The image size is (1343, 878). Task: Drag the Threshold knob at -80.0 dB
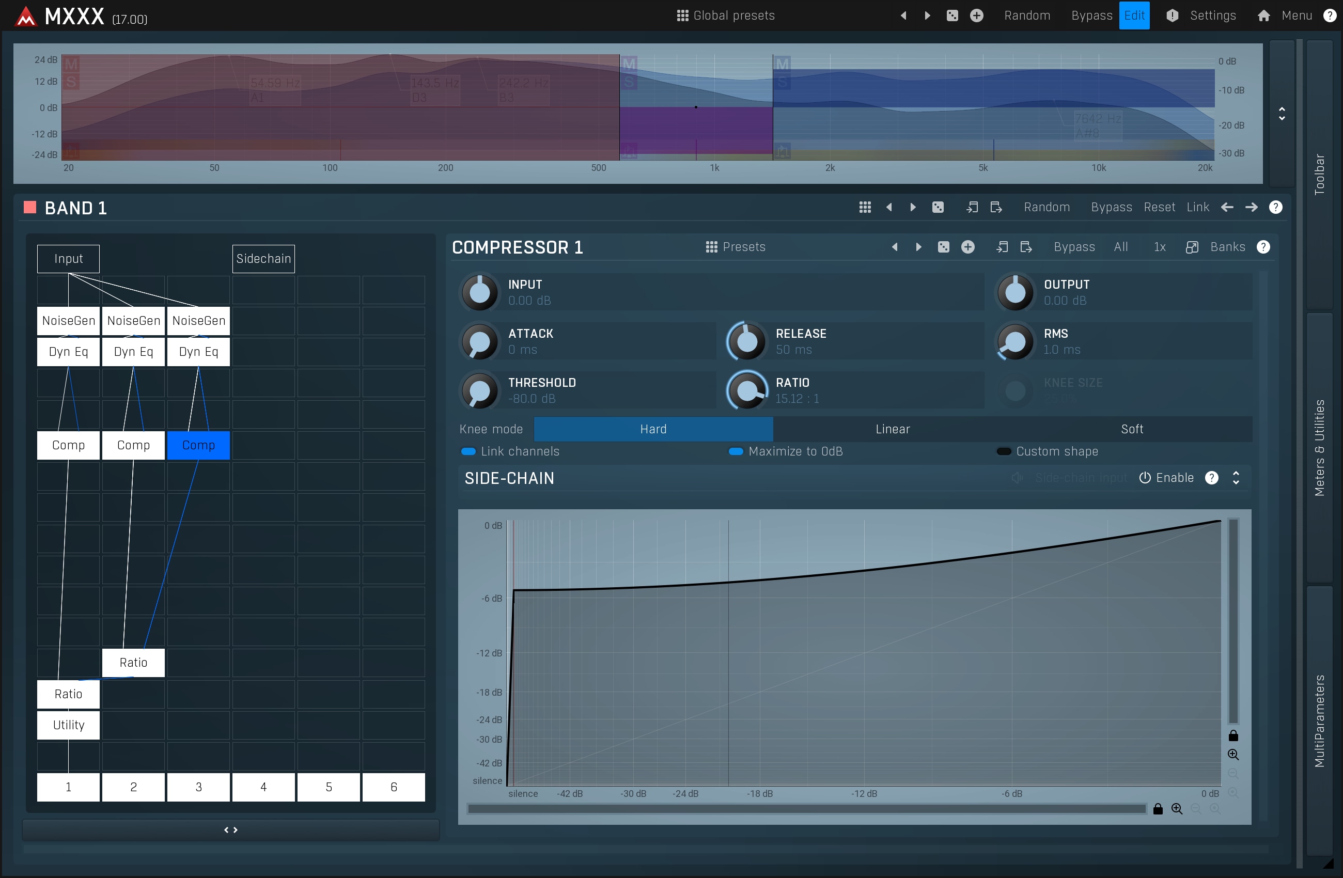click(478, 389)
